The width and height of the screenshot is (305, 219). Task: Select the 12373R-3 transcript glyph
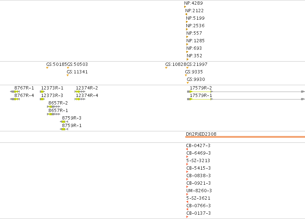click(42, 99)
